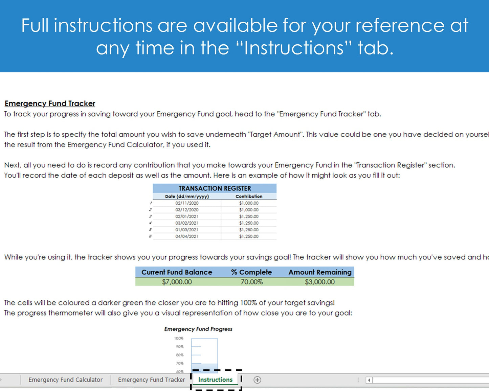Screen dimensions: 489x391
Task: Click the Date (dd/mm/yyyy) column header
Action: pyautogui.click(x=187, y=197)
